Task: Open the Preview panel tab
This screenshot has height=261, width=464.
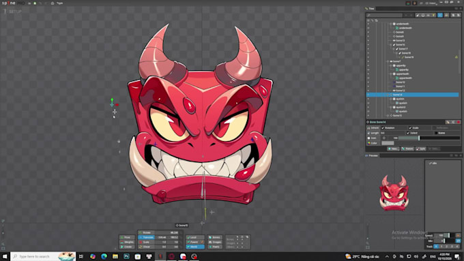Action: click(373, 155)
